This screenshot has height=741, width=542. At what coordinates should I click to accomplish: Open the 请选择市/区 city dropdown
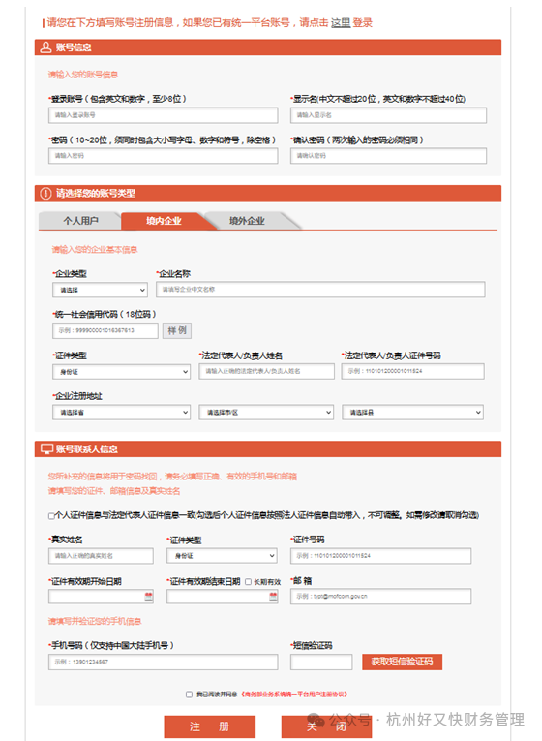click(266, 412)
